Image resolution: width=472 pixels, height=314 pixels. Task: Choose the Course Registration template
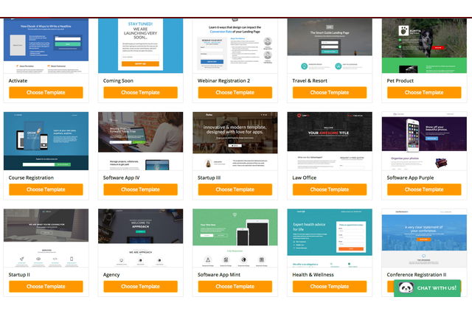pyautogui.click(x=46, y=189)
